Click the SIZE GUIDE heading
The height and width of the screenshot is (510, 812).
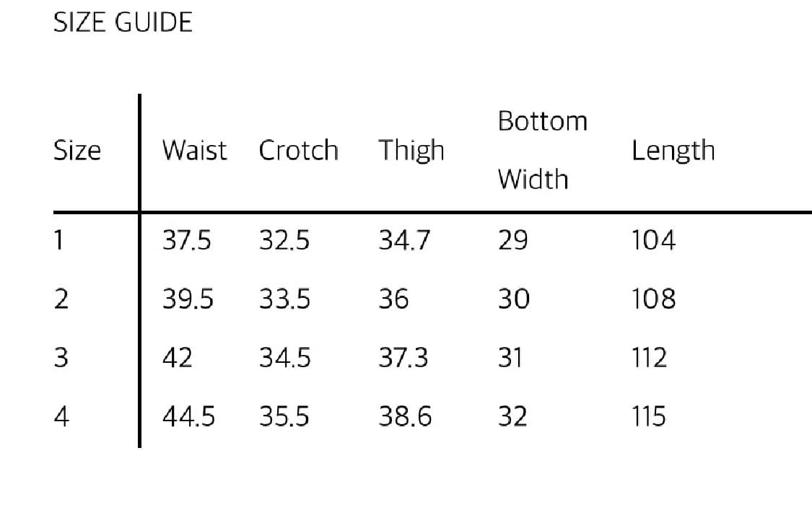123,22
